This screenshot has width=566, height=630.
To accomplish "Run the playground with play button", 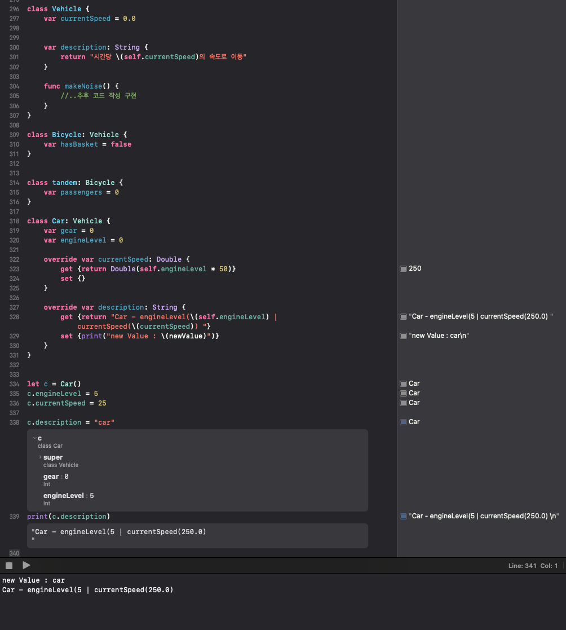I will 26,565.
